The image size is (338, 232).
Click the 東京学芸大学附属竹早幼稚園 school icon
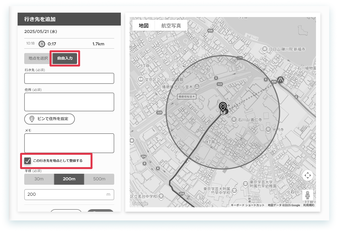(245, 184)
